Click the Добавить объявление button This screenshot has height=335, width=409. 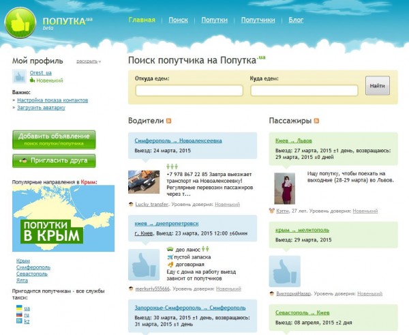point(54,139)
